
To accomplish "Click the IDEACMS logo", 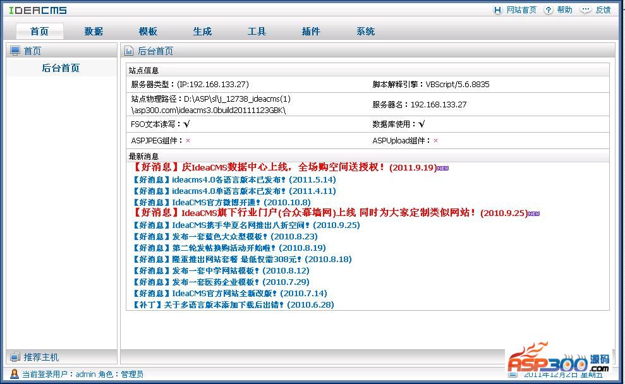I will 38,10.
